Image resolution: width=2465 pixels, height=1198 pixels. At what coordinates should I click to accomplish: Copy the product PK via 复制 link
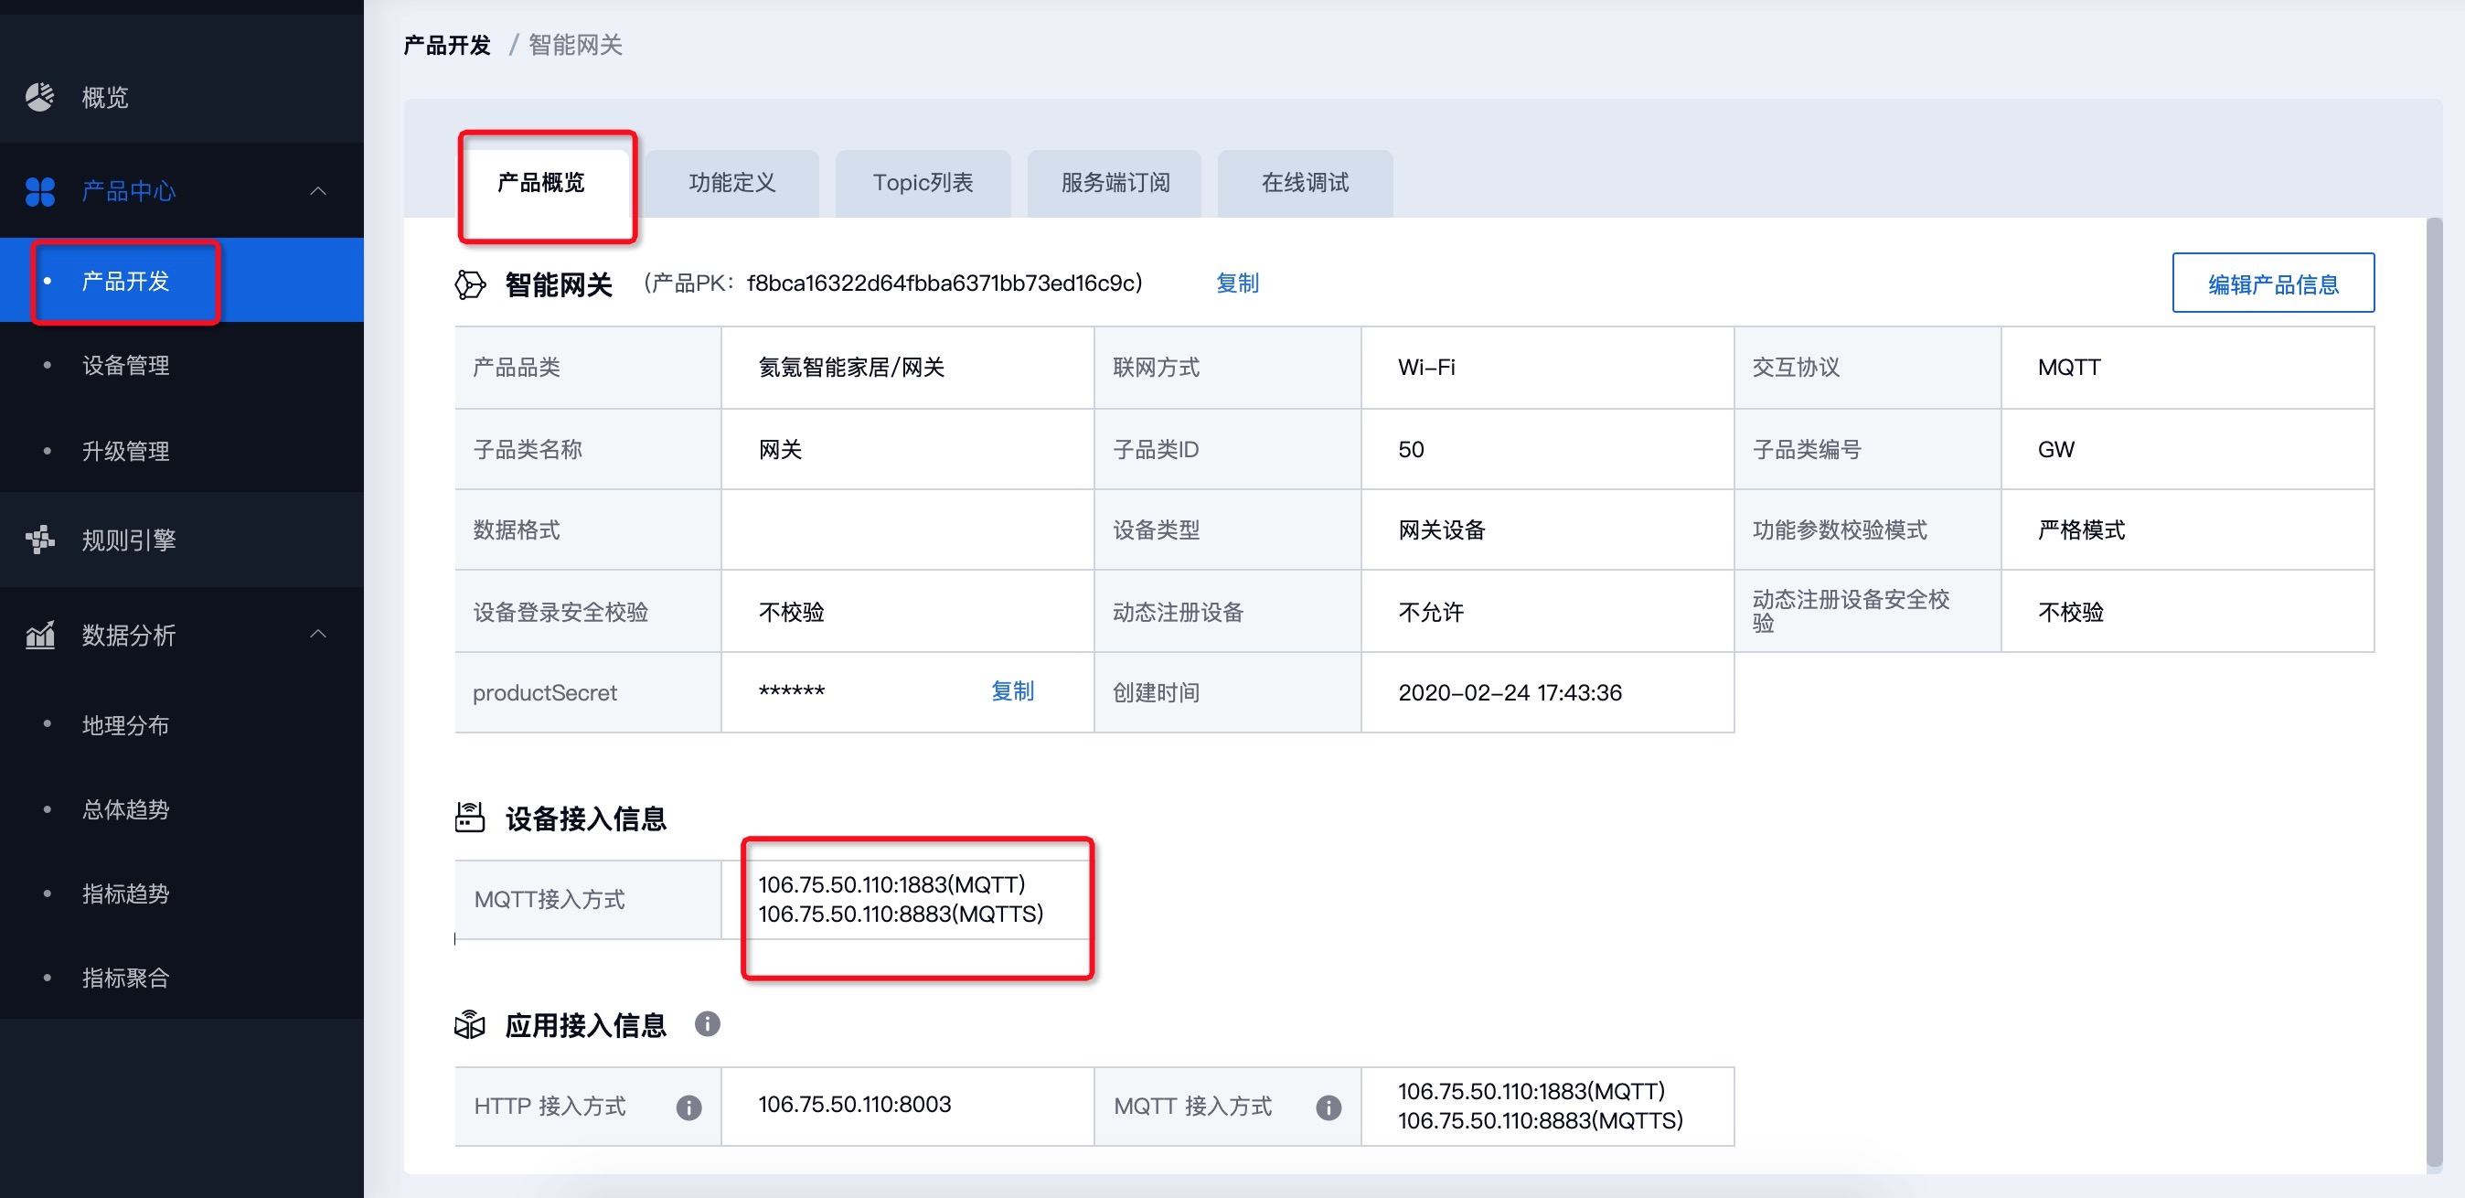1237,283
